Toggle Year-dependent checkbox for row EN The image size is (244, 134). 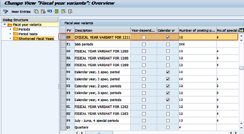point(144,37)
